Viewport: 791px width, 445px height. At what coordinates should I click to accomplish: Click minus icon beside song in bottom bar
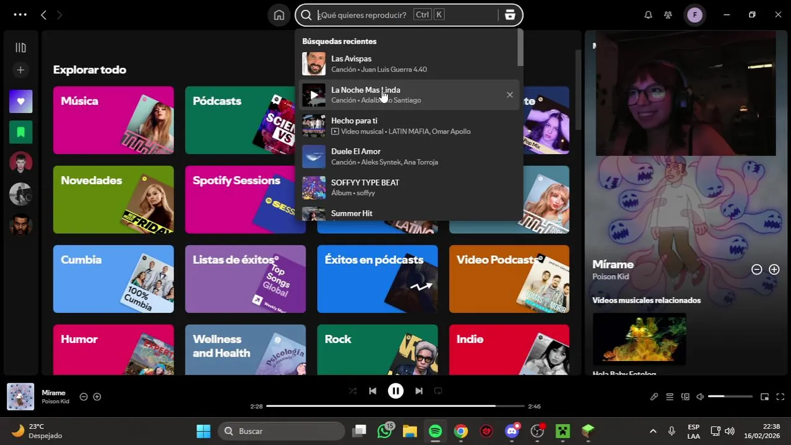click(x=84, y=397)
